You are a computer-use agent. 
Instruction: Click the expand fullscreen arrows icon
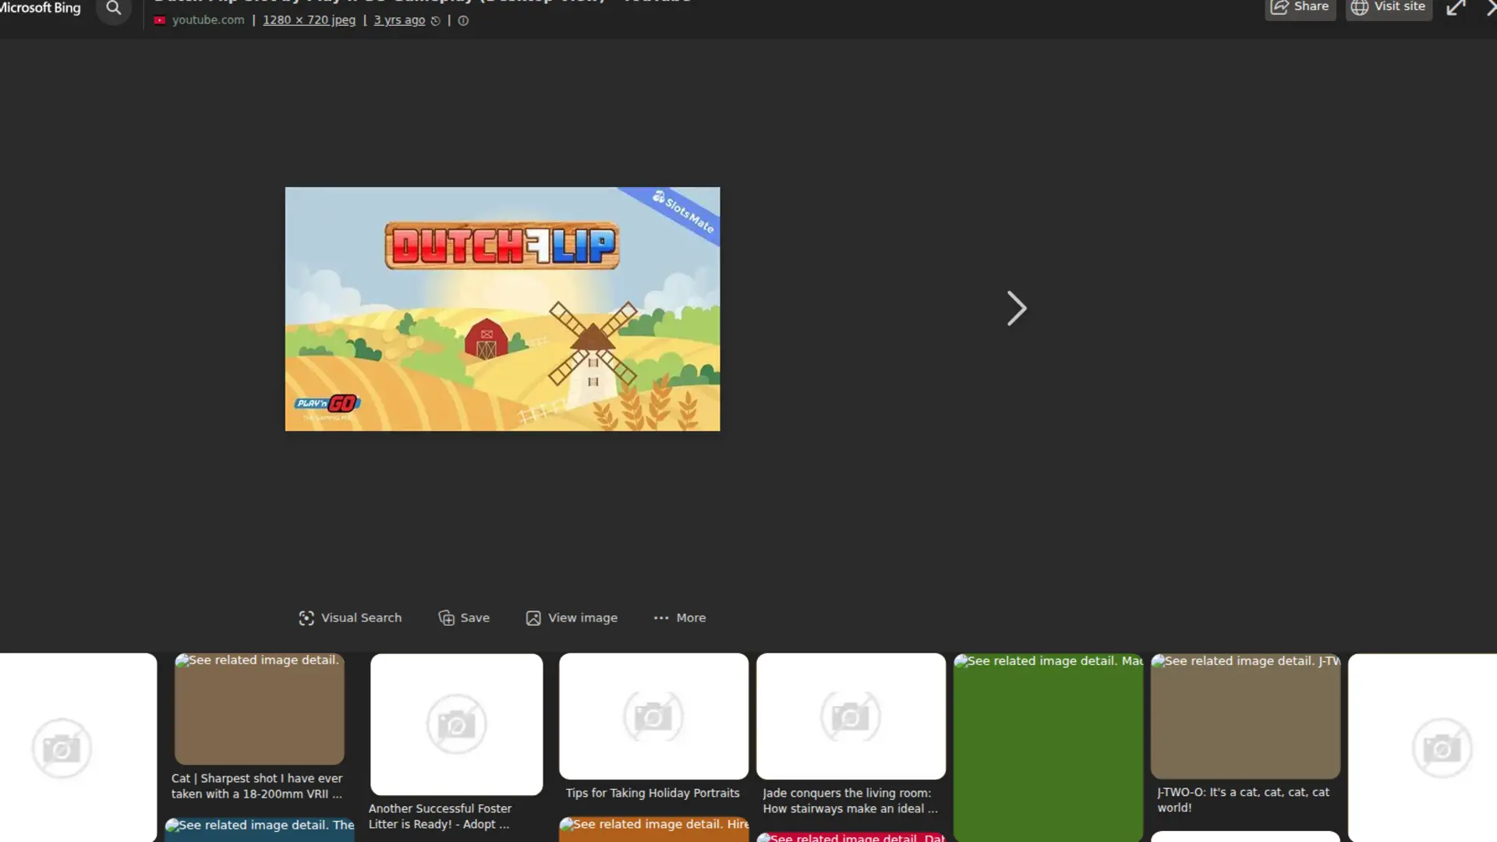tap(1455, 8)
